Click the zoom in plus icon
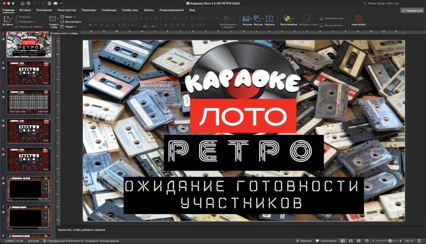This screenshot has height=244, width=426. click(x=401, y=241)
